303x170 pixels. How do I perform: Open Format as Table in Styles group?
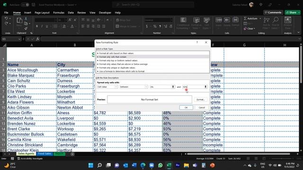pos(196,23)
